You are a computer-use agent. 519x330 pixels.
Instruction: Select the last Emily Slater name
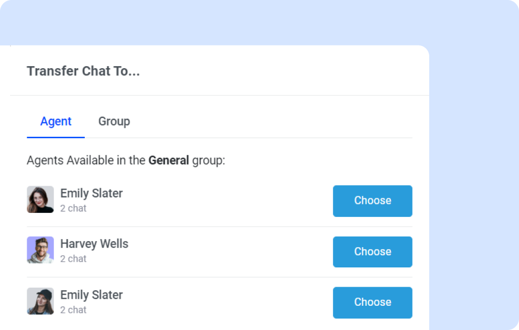coord(91,295)
